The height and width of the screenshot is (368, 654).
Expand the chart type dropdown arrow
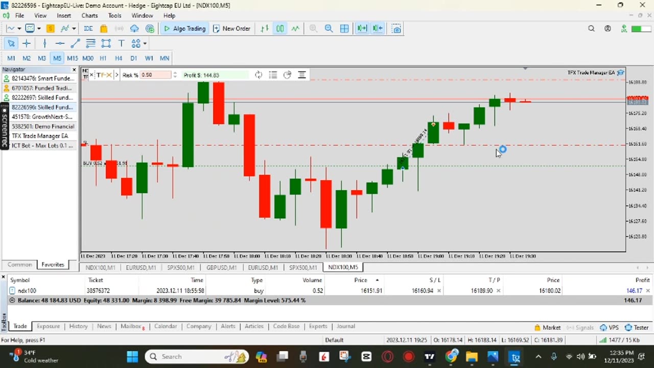pyautogui.click(x=19, y=29)
